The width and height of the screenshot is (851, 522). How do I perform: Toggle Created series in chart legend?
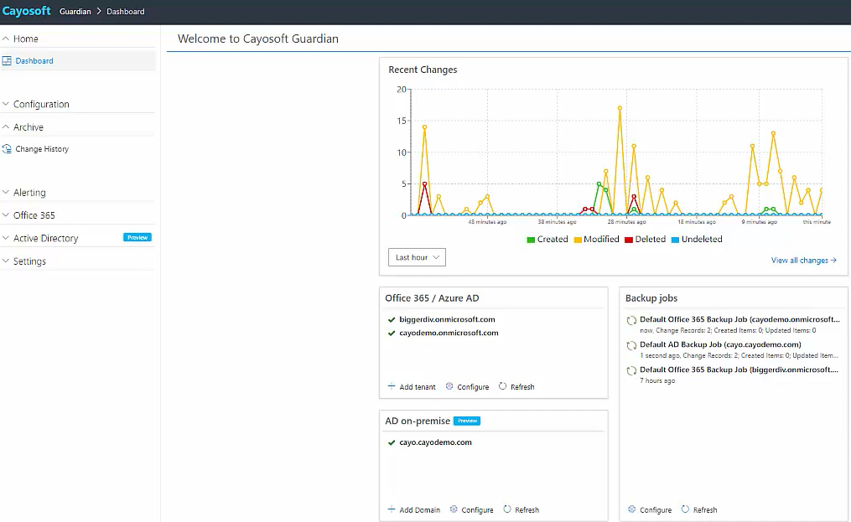pyautogui.click(x=547, y=240)
